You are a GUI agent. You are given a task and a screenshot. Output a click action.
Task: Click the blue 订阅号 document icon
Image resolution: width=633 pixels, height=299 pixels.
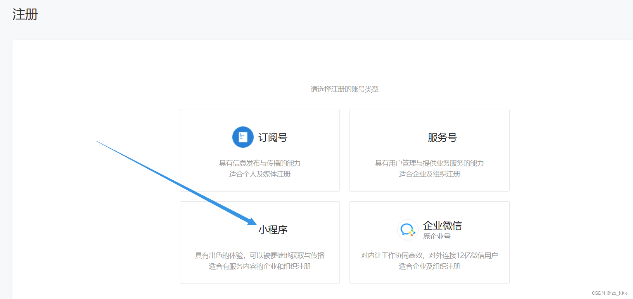tap(243, 137)
